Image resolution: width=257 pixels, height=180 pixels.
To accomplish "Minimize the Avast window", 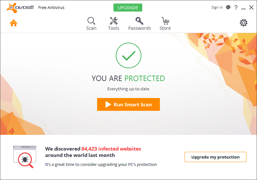I will [x=244, y=8].
